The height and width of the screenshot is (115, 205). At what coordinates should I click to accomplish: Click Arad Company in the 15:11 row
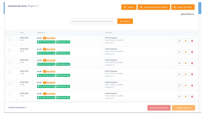111,38
